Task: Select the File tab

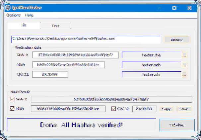Action: click(x=24, y=25)
